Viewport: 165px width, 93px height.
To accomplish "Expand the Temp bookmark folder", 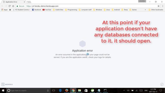I will tap(125, 10).
